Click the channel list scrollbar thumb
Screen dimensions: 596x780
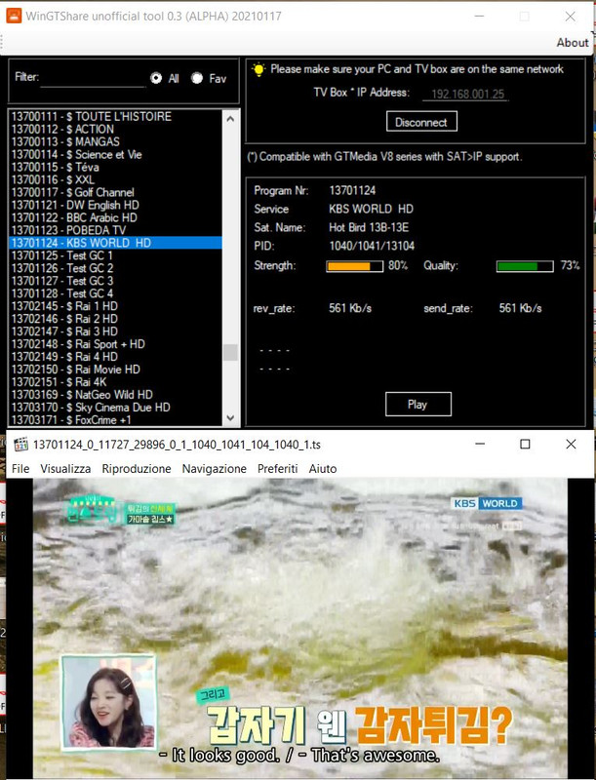point(230,352)
